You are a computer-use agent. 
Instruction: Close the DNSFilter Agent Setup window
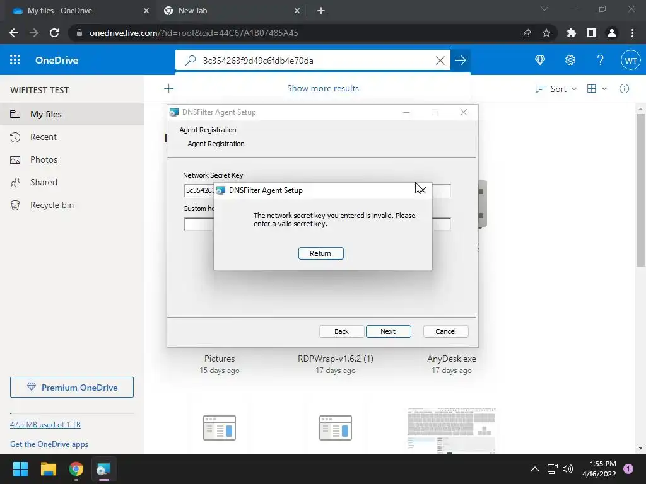point(464,112)
